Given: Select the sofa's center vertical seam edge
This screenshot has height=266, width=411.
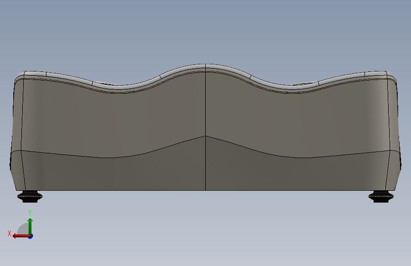Looking at the screenshot, I should pos(206,127).
